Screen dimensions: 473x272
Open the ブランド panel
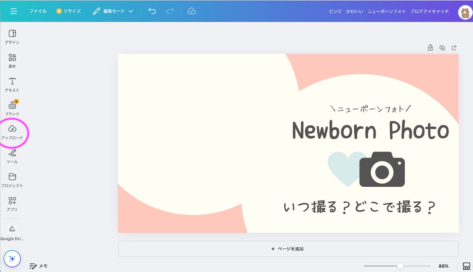click(x=12, y=108)
